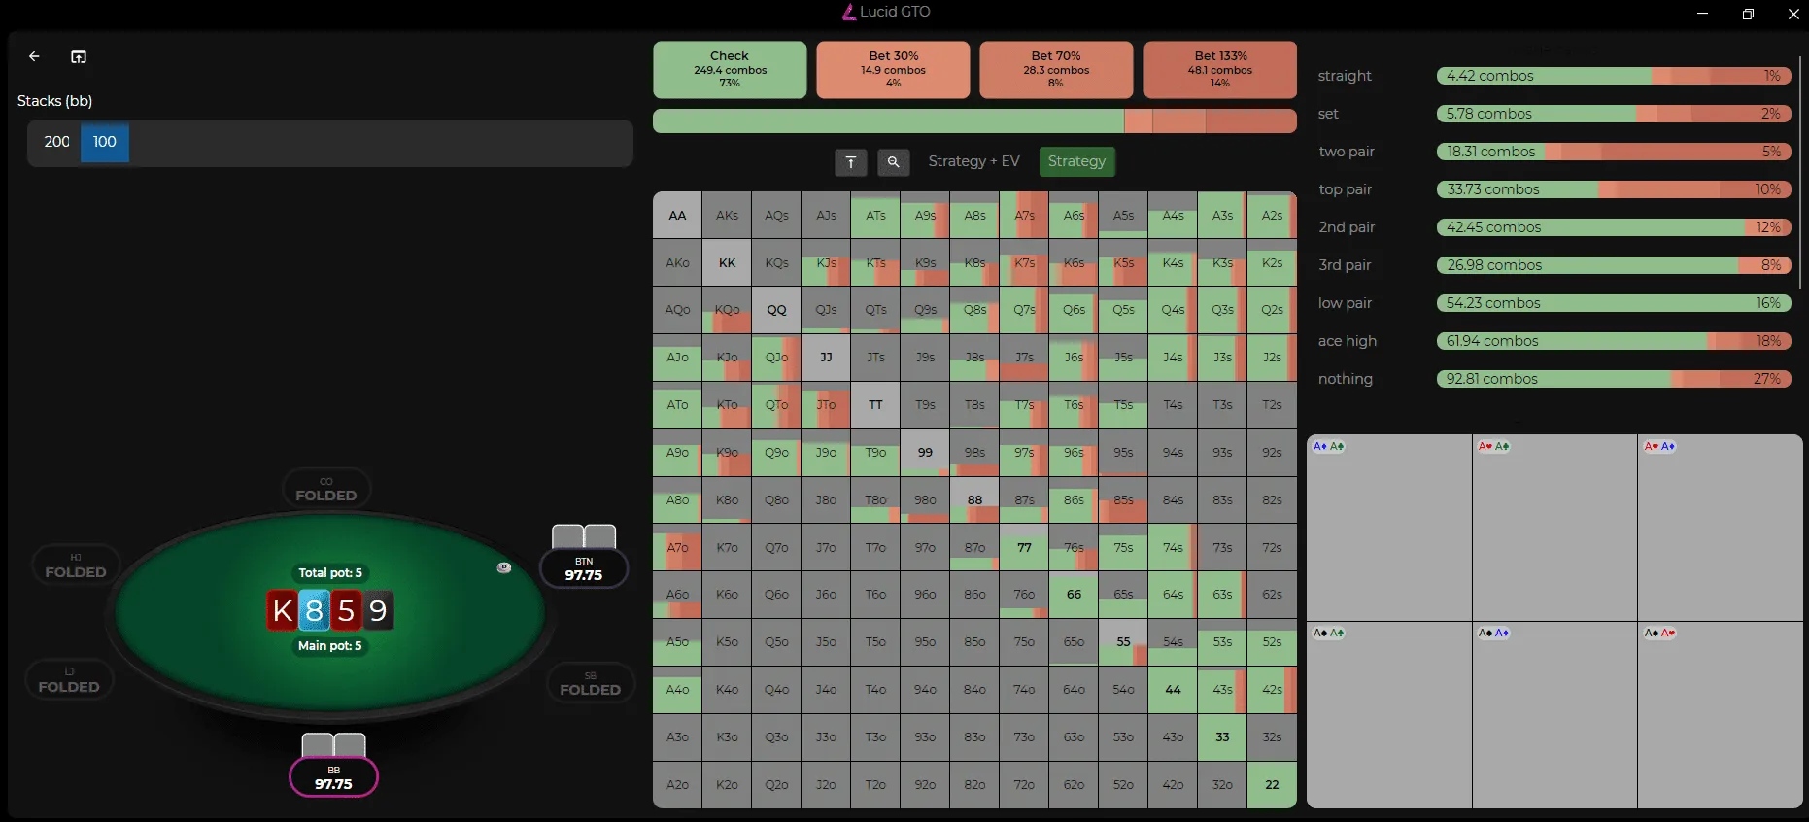The image size is (1809, 822).
Task: Click the open-in-window icon beside back arrow
Action: coord(79,56)
